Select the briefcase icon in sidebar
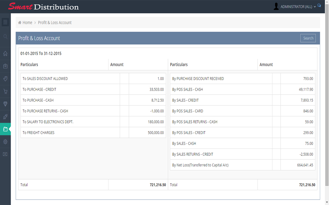Screen dimensions: 329x205 [5, 66]
